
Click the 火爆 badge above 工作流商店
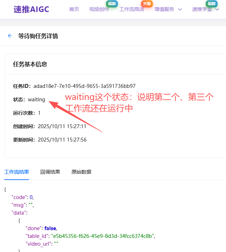(147, 4)
